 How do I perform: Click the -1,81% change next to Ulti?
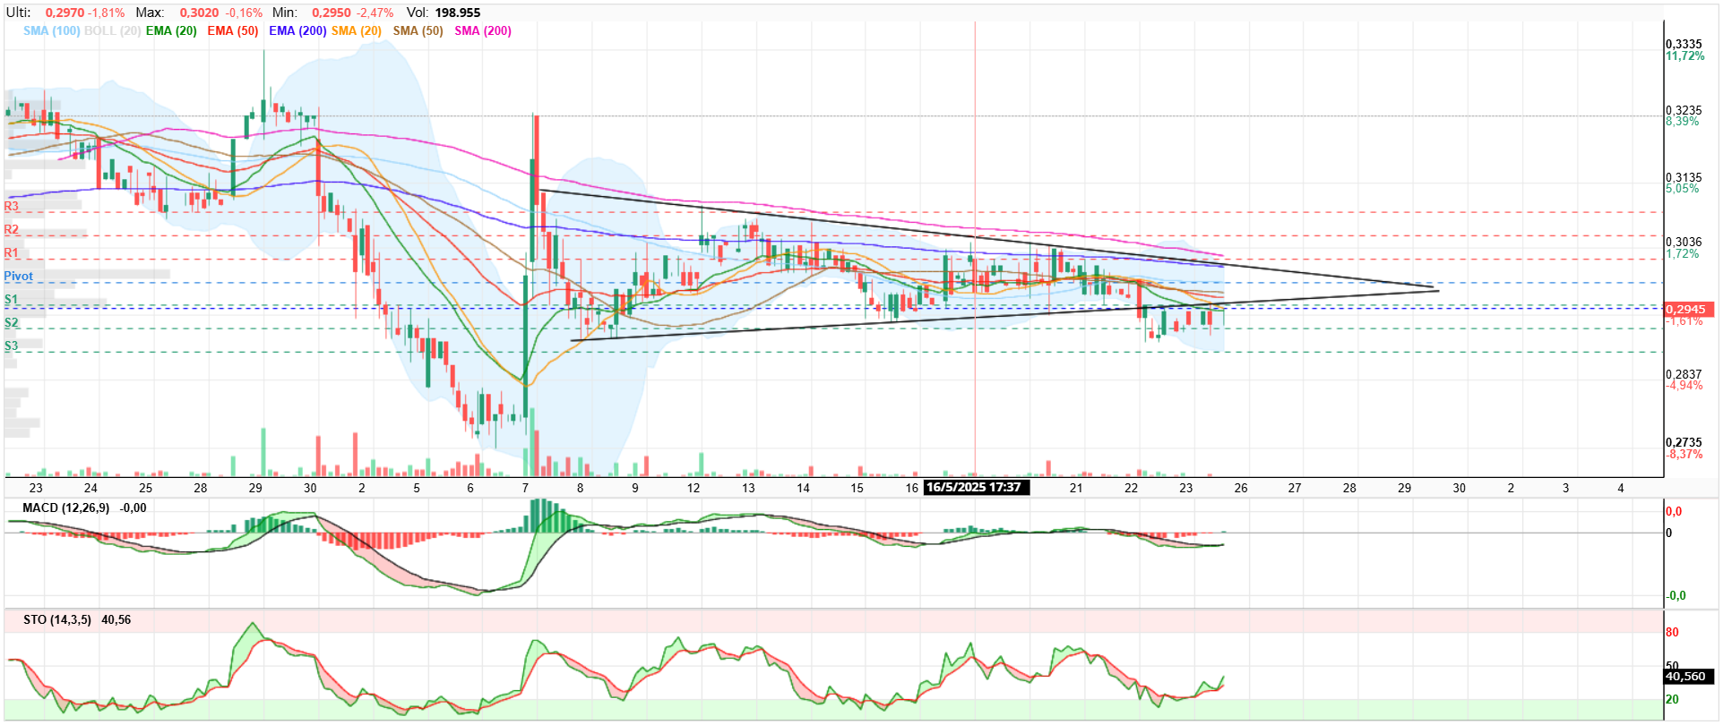click(107, 13)
